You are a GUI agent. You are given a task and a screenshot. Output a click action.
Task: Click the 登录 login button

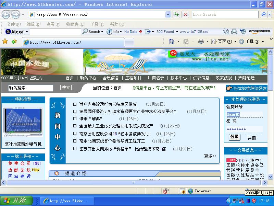point(234,137)
